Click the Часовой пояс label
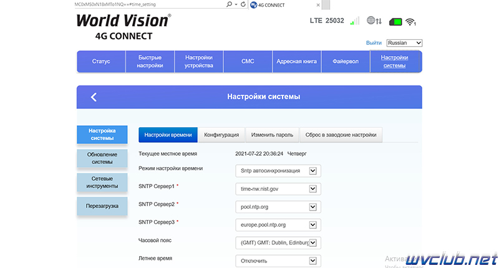 click(x=155, y=241)
